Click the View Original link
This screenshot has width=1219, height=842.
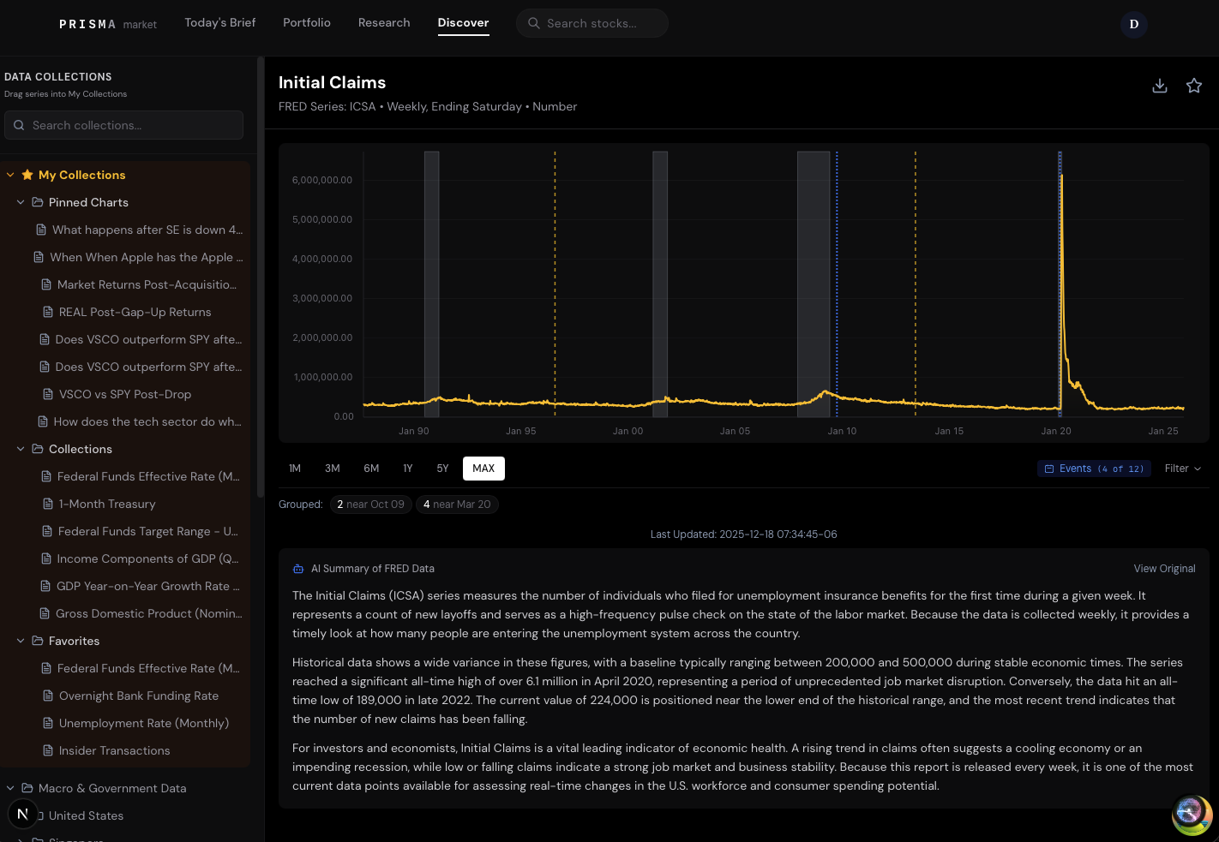tap(1164, 568)
